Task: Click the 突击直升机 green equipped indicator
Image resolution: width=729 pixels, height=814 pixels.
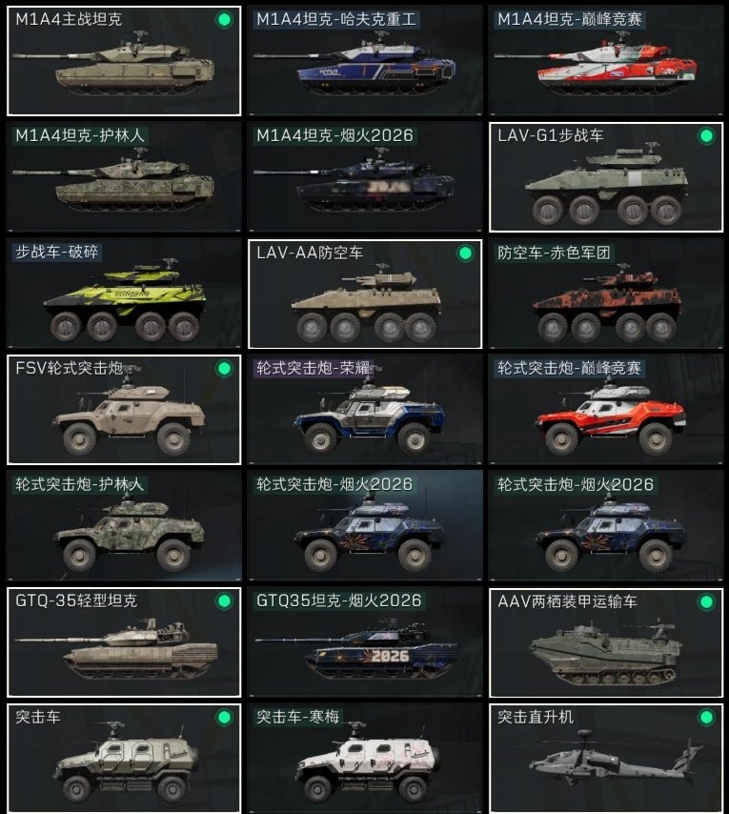Action: 706,718
